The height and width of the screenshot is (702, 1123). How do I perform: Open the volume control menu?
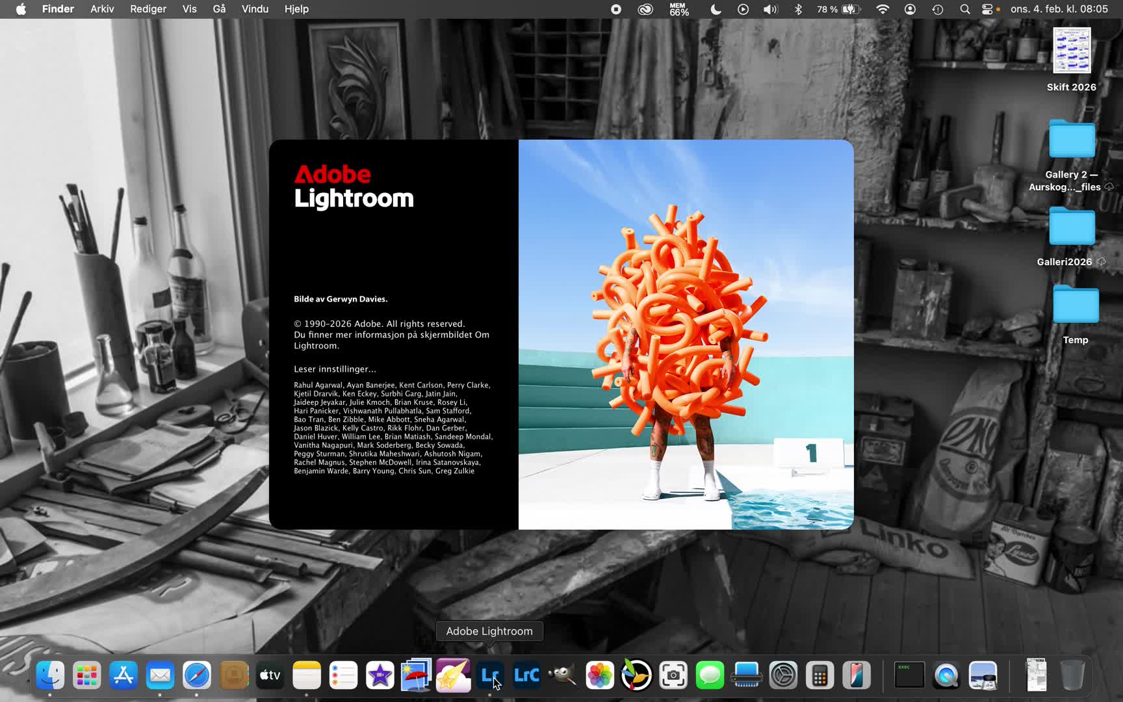pos(770,9)
